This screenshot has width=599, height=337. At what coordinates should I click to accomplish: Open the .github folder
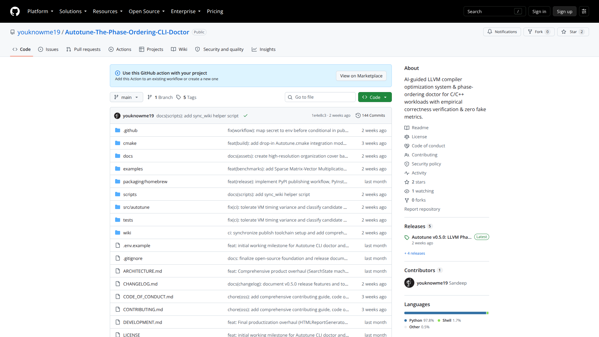[130, 130]
